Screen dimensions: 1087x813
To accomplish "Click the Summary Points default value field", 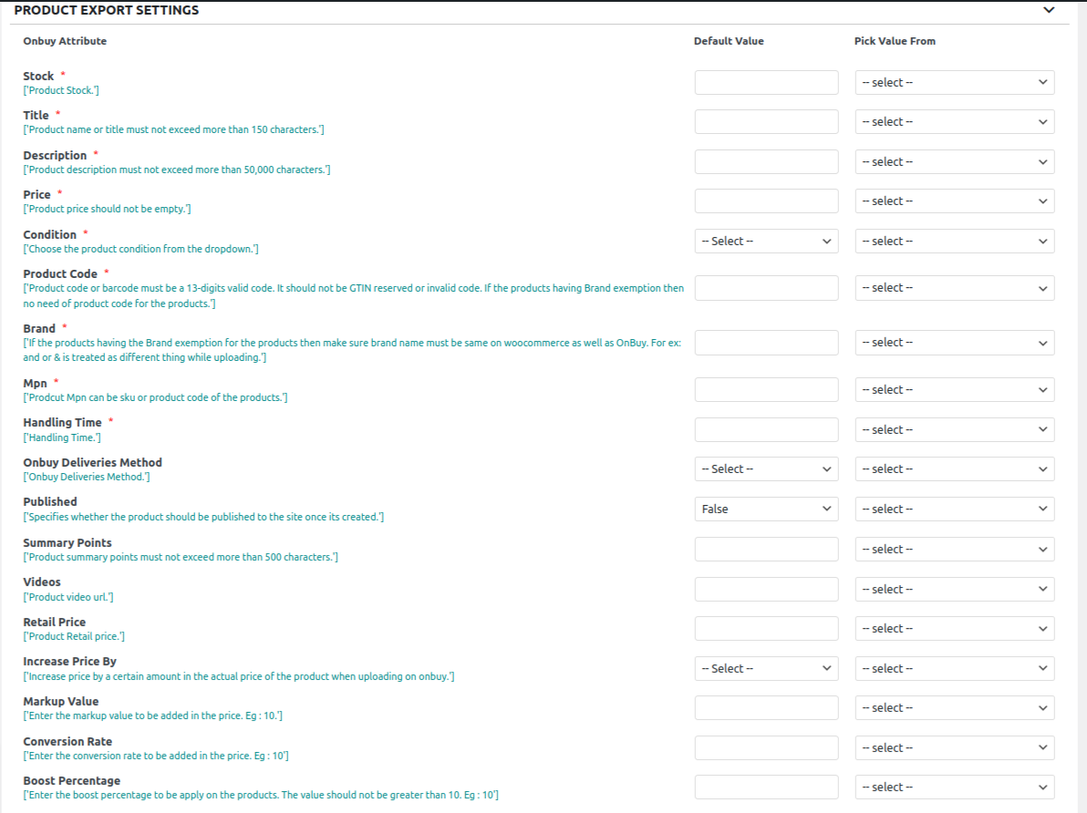I will [x=766, y=550].
